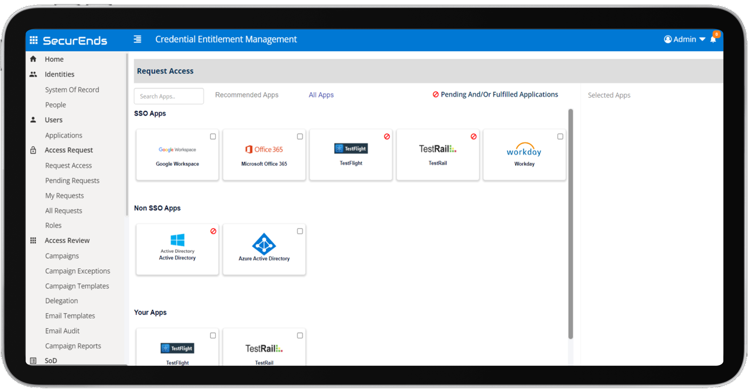Open Campaigns
748x392 pixels.
coord(62,256)
